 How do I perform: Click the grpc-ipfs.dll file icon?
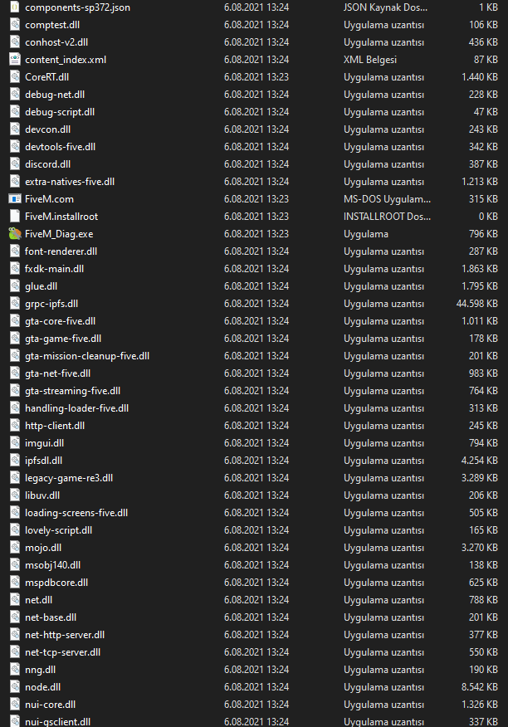click(x=15, y=304)
